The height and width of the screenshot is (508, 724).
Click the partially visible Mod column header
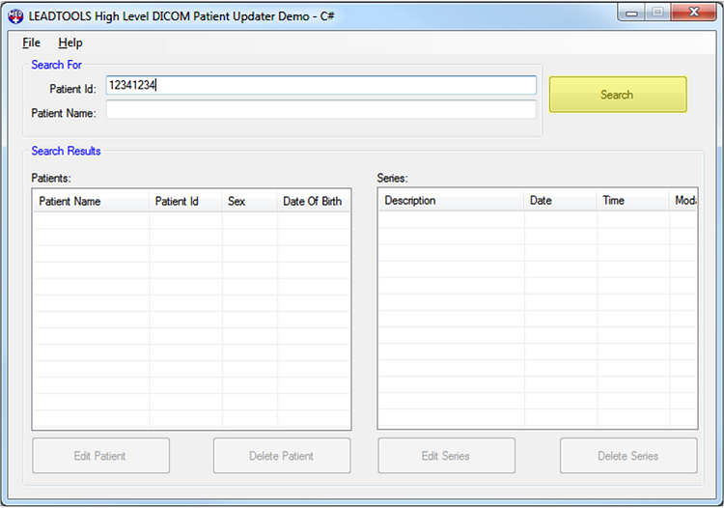point(683,201)
